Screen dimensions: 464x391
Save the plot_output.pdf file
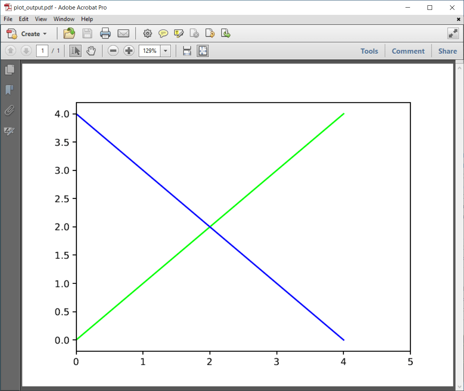coord(87,33)
